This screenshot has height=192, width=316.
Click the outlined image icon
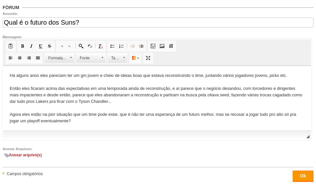(153, 46)
